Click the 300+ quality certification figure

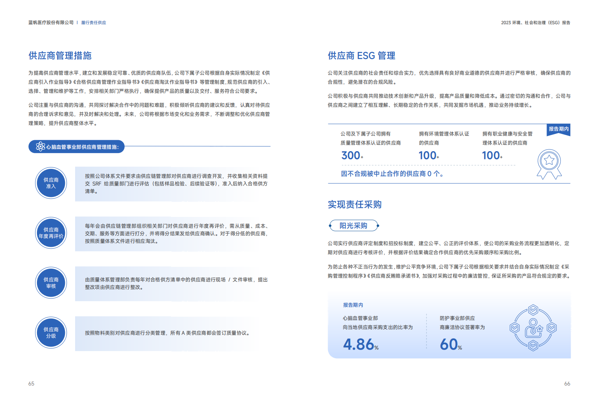pos(352,155)
